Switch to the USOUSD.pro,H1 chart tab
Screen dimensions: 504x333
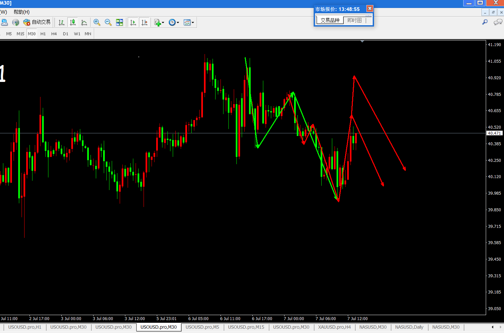pyautogui.click(x=25, y=327)
